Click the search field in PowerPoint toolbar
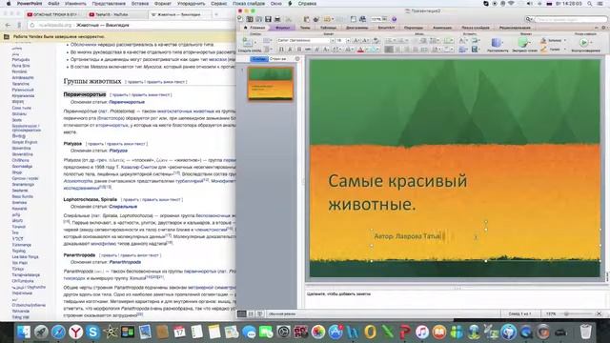The width and height of the screenshot is (610, 343). (571, 19)
